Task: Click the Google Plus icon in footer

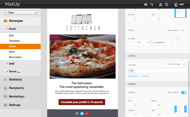Action: click(87, 113)
